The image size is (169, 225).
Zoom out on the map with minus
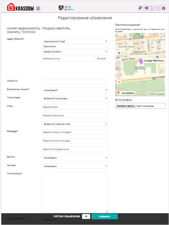[119, 82]
